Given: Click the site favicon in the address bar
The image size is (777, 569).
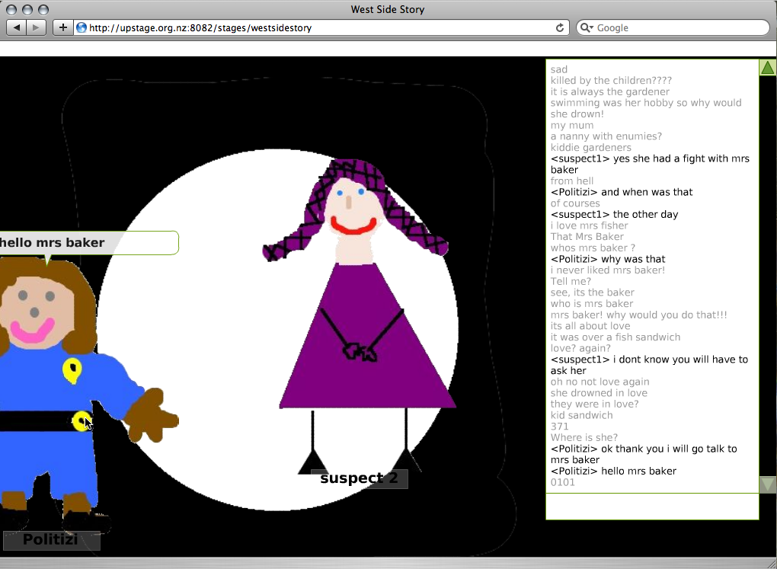Looking at the screenshot, I should 80,27.
